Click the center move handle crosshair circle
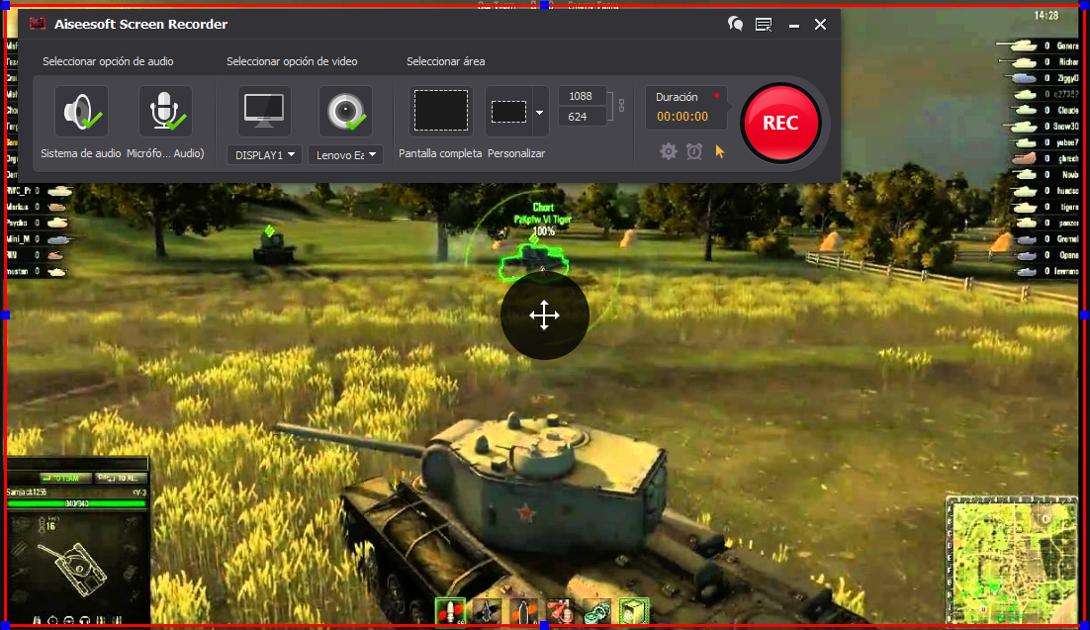 coord(544,315)
